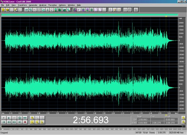Open the View menu
Image resolution: width=187 pixels, height=135 pixels.
pos(14,5)
